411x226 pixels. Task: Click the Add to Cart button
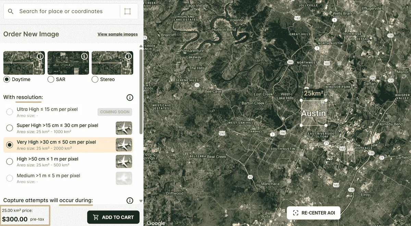(x=113, y=217)
